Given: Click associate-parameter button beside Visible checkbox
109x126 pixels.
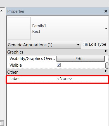Looking at the screenshot, I should pyautogui.click(x=107, y=65).
